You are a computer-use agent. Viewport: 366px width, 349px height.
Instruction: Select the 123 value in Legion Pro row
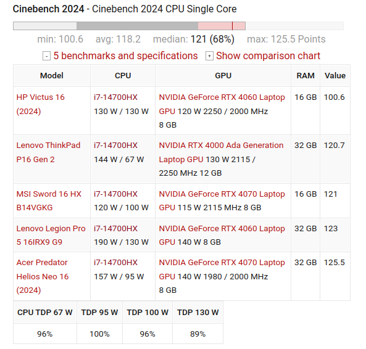(x=331, y=229)
